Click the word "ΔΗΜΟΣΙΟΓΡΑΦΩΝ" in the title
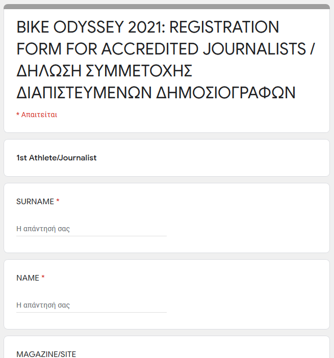 [x=226, y=93]
